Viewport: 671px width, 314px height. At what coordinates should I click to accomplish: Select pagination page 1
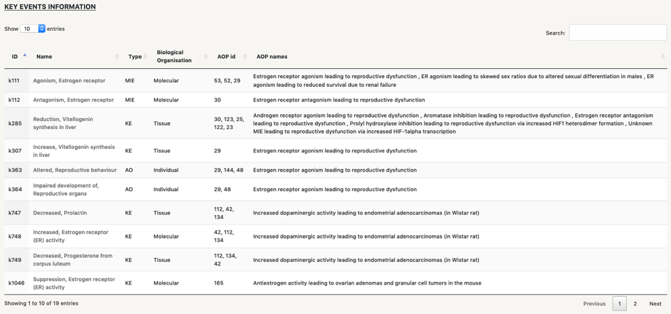619,304
